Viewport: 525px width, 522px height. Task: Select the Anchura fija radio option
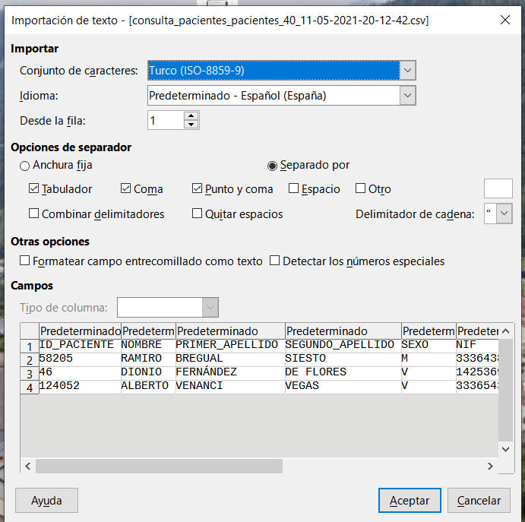click(25, 165)
